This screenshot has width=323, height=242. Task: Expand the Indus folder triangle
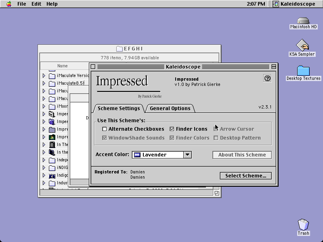click(x=44, y=183)
